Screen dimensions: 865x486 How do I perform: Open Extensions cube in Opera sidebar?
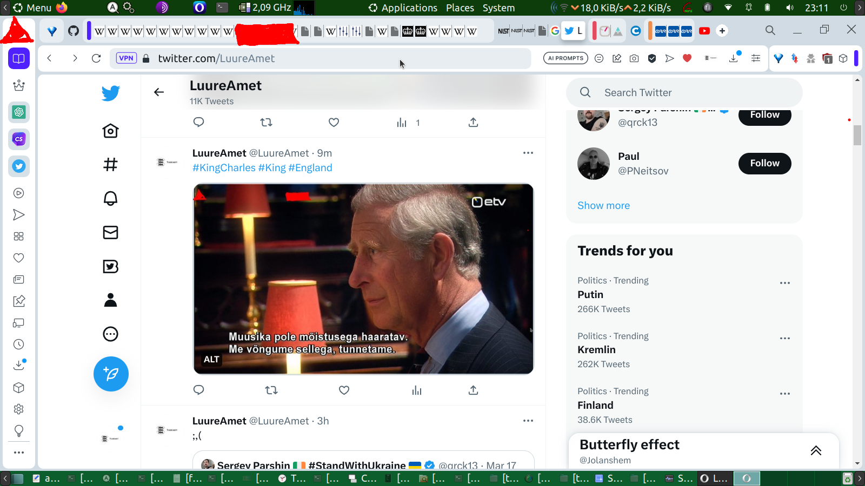(19, 388)
